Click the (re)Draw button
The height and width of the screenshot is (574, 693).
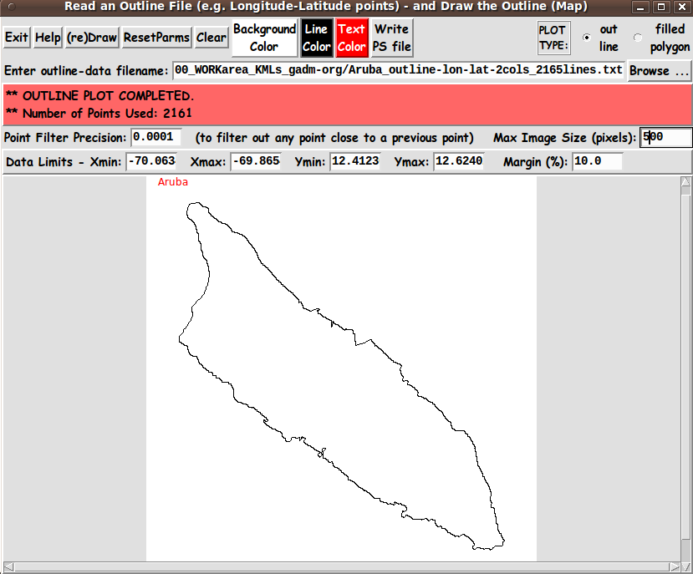[92, 38]
